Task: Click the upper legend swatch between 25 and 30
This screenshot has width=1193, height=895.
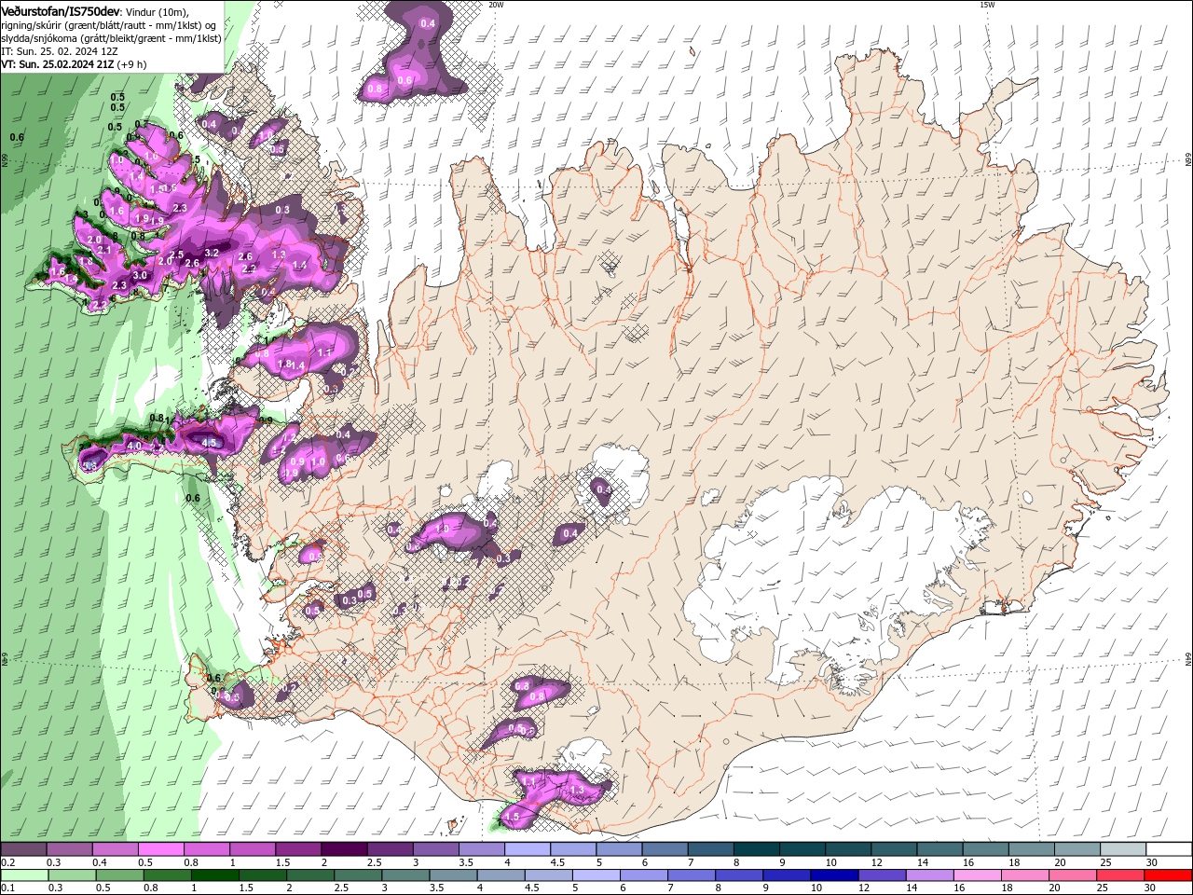Action: tap(1124, 849)
